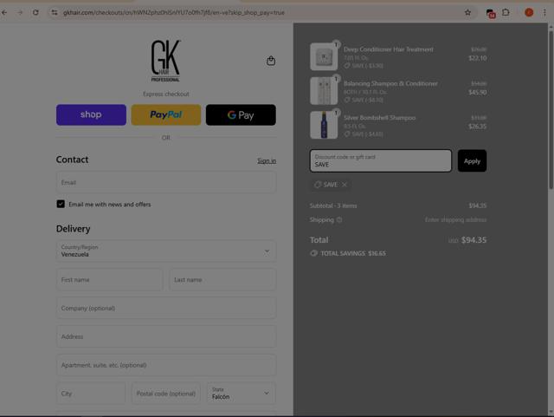Remove the applied SAVE discount code
The image size is (554, 417).
[345, 185]
